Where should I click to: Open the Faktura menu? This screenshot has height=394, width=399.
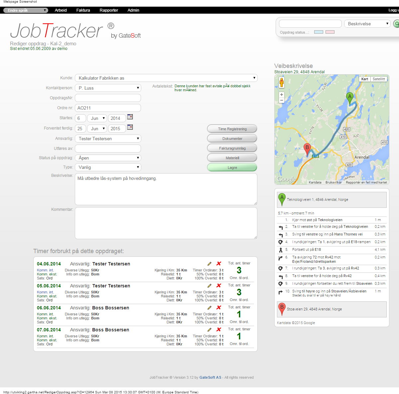[83, 10]
